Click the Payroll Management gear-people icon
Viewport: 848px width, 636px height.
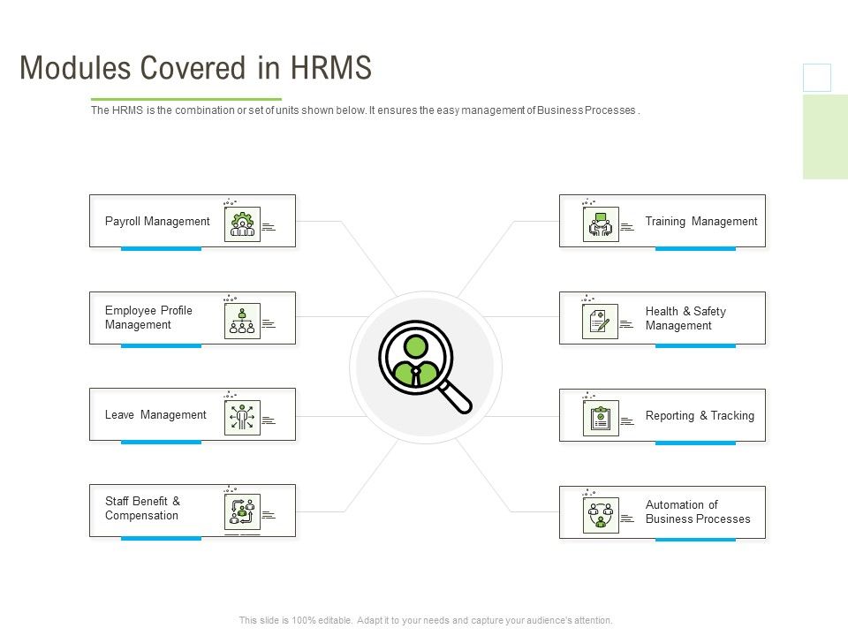[242, 223]
